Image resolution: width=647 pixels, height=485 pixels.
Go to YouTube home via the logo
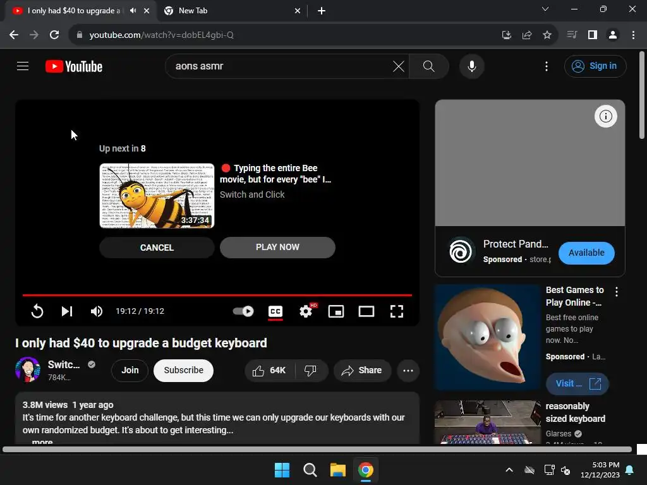pyautogui.click(x=74, y=66)
